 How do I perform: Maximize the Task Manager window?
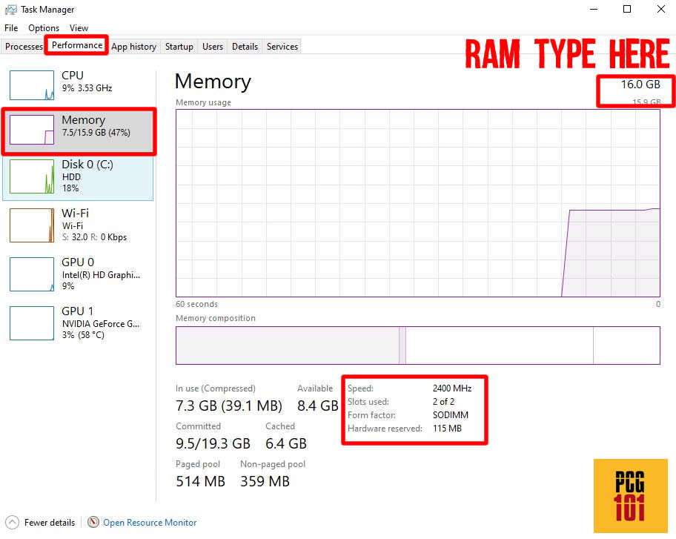pyautogui.click(x=627, y=9)
